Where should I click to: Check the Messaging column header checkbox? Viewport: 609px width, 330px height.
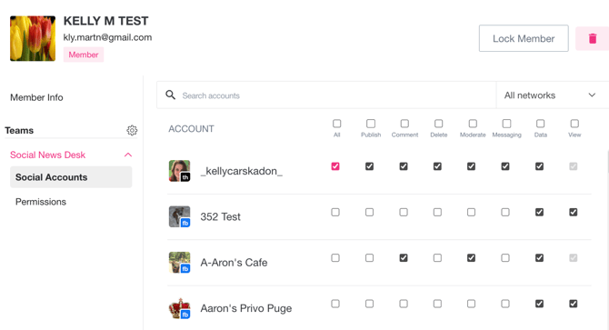click(x=506, y=124)
